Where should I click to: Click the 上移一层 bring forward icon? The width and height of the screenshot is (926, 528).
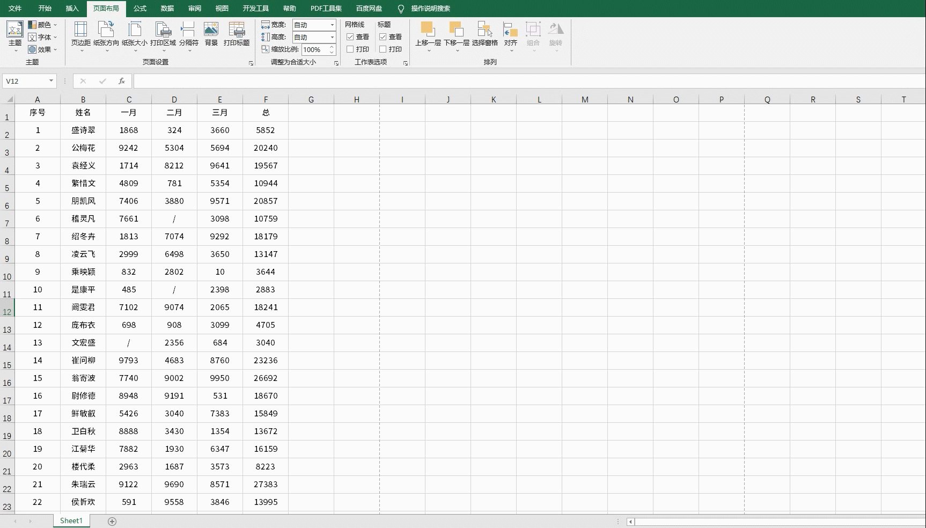click(x=428, y=30)
